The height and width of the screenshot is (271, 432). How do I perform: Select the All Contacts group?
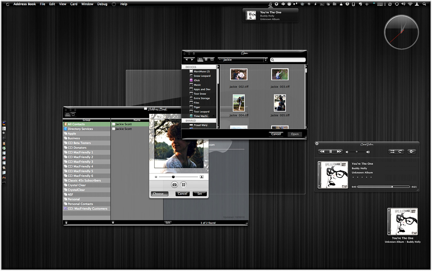(x=86, y=124)
